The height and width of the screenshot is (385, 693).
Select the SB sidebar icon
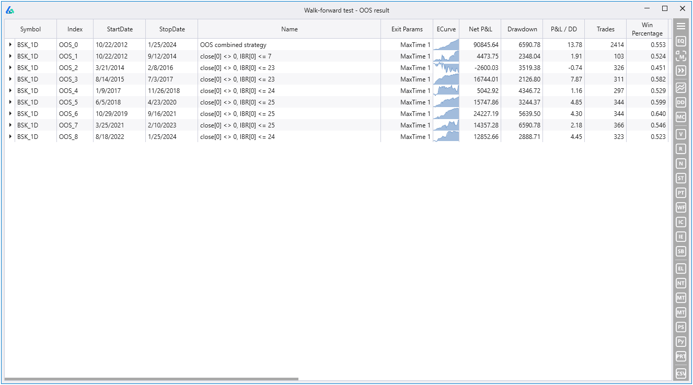(680, 251)
